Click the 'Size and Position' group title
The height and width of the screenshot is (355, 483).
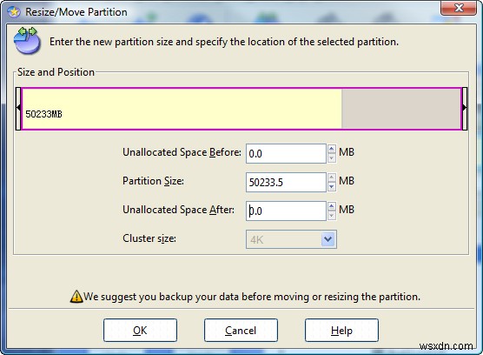(x=56, y=72)
